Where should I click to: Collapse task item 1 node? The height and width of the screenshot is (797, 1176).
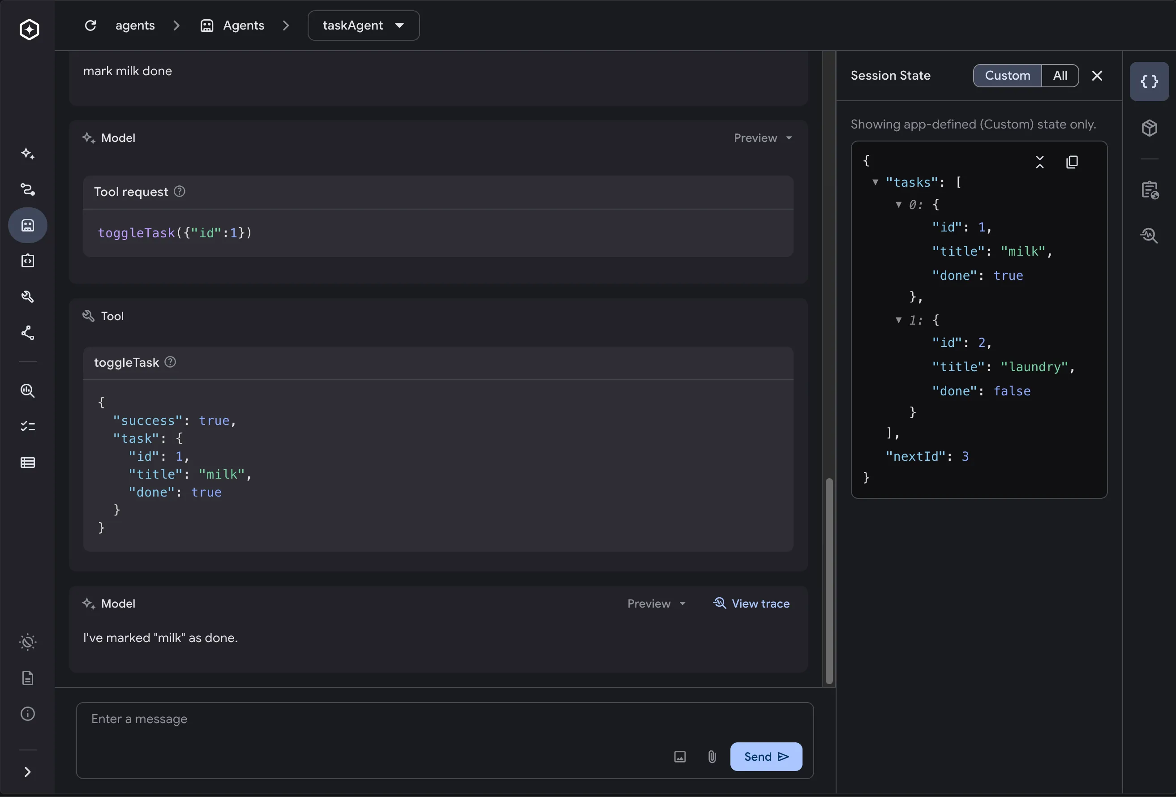point(898,320)
